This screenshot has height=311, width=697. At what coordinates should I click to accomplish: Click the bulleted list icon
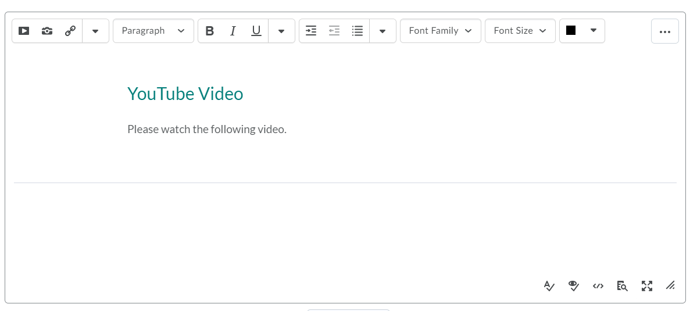[358, 31]
